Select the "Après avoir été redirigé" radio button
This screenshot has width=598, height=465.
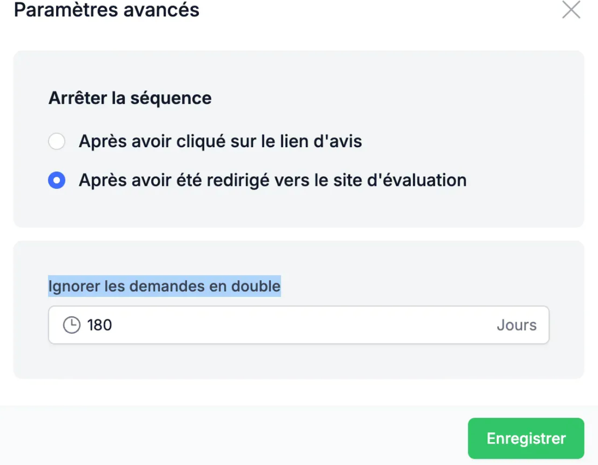pyautogui.click(x=57, y=180)
